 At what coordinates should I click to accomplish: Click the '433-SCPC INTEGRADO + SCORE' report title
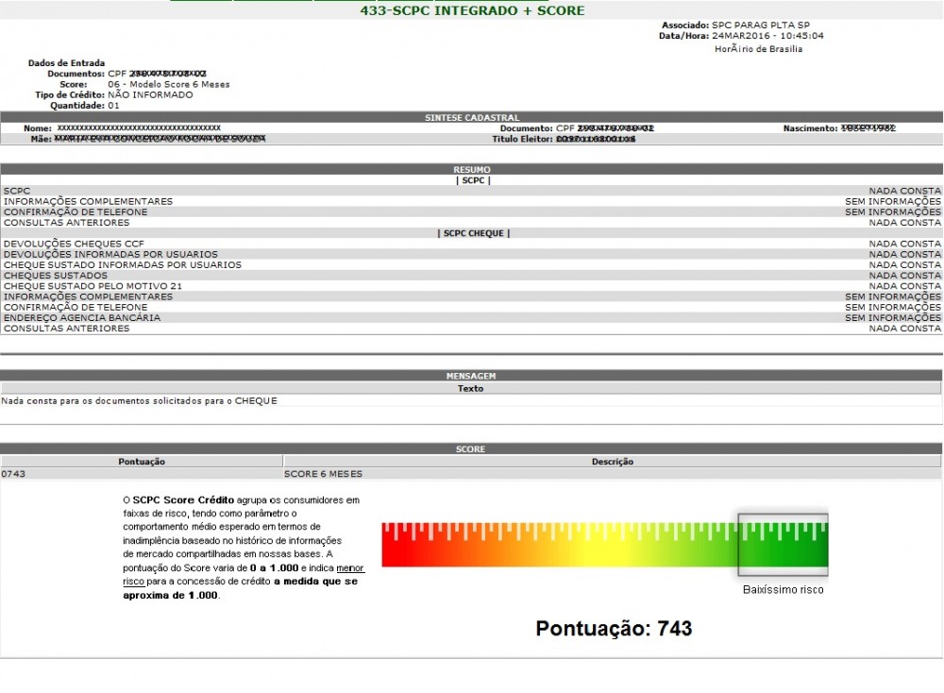pos(472,10)
